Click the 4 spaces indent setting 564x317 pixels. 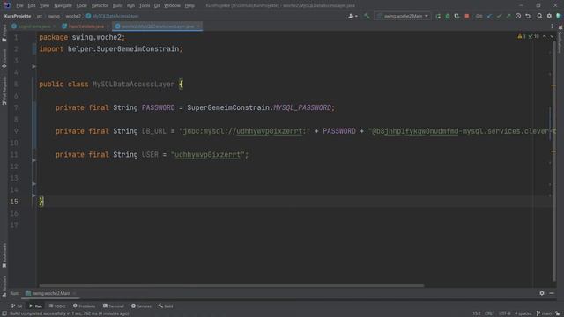click(x=523, y=313)
